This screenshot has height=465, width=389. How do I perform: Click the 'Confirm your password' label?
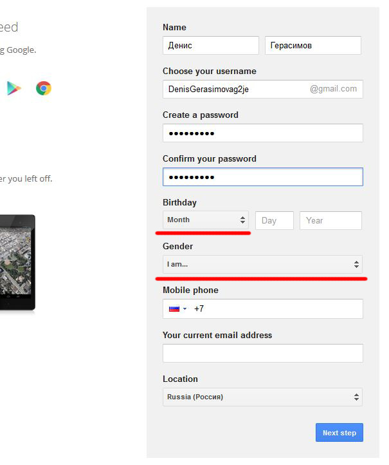coord(210,158)
